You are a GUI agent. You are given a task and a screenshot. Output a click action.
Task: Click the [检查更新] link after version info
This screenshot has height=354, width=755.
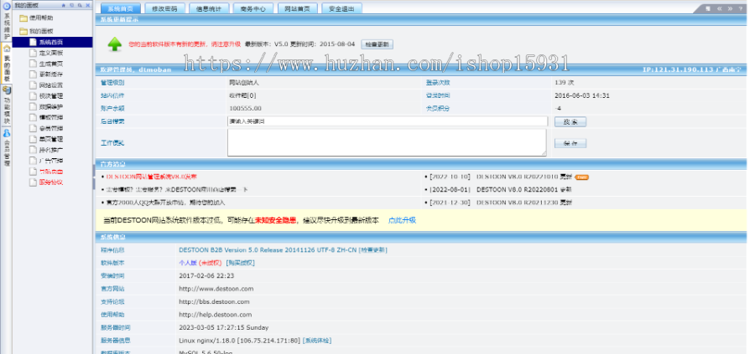pos(372,249)
